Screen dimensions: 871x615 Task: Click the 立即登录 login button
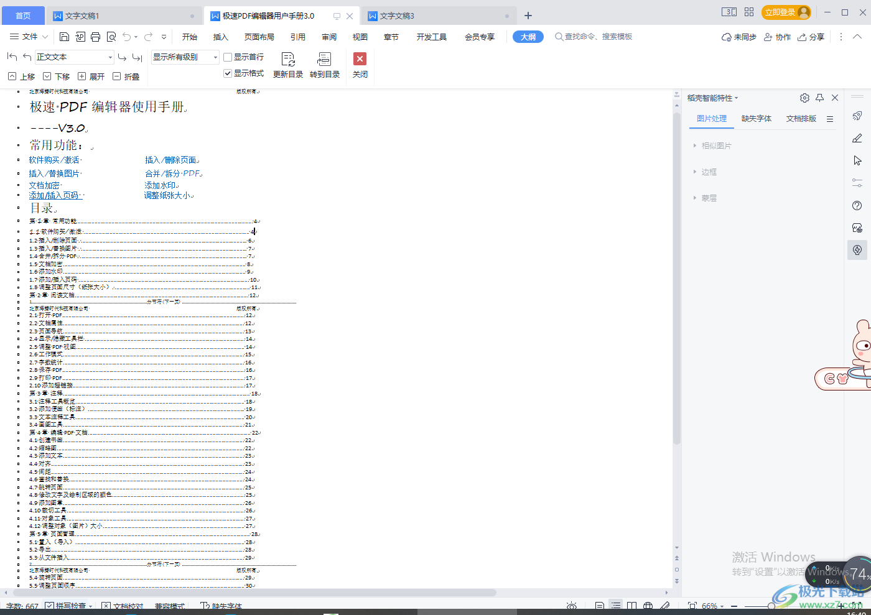pyautogui.click(x=787, y=12)
